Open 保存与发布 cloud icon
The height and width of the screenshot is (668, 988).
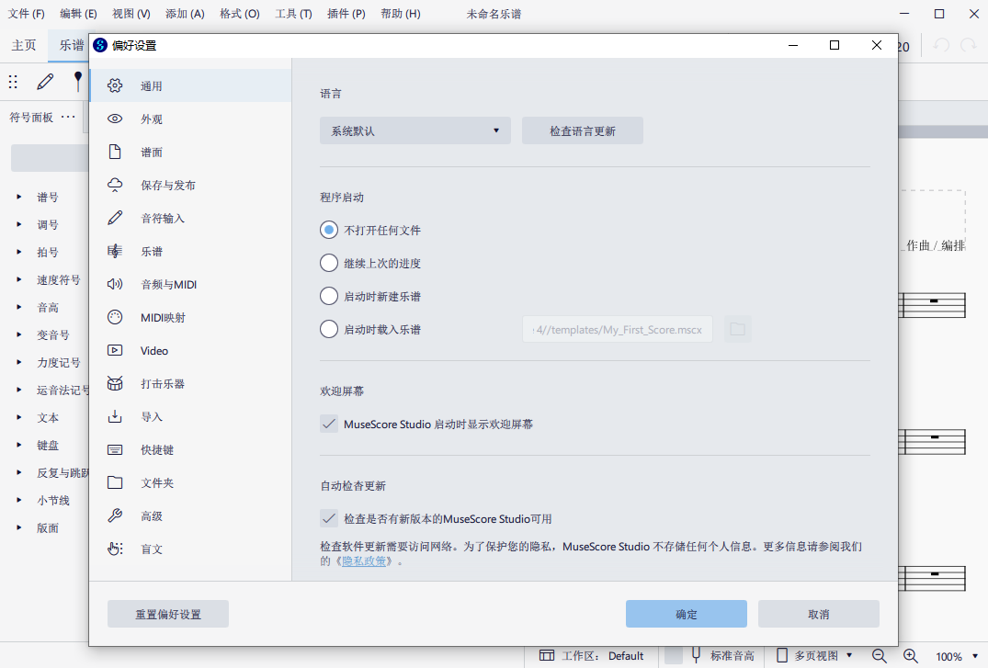coord(115,185)
